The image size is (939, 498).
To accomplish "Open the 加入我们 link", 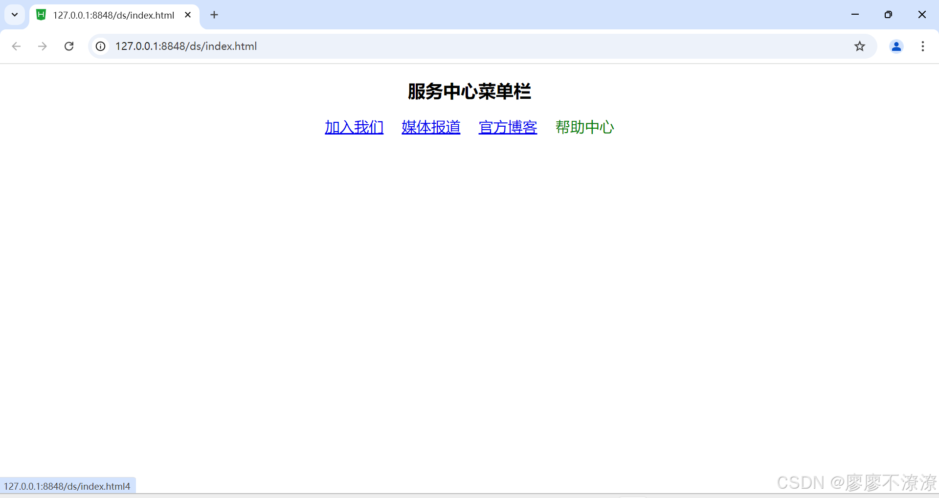I will tap(354, 127).
